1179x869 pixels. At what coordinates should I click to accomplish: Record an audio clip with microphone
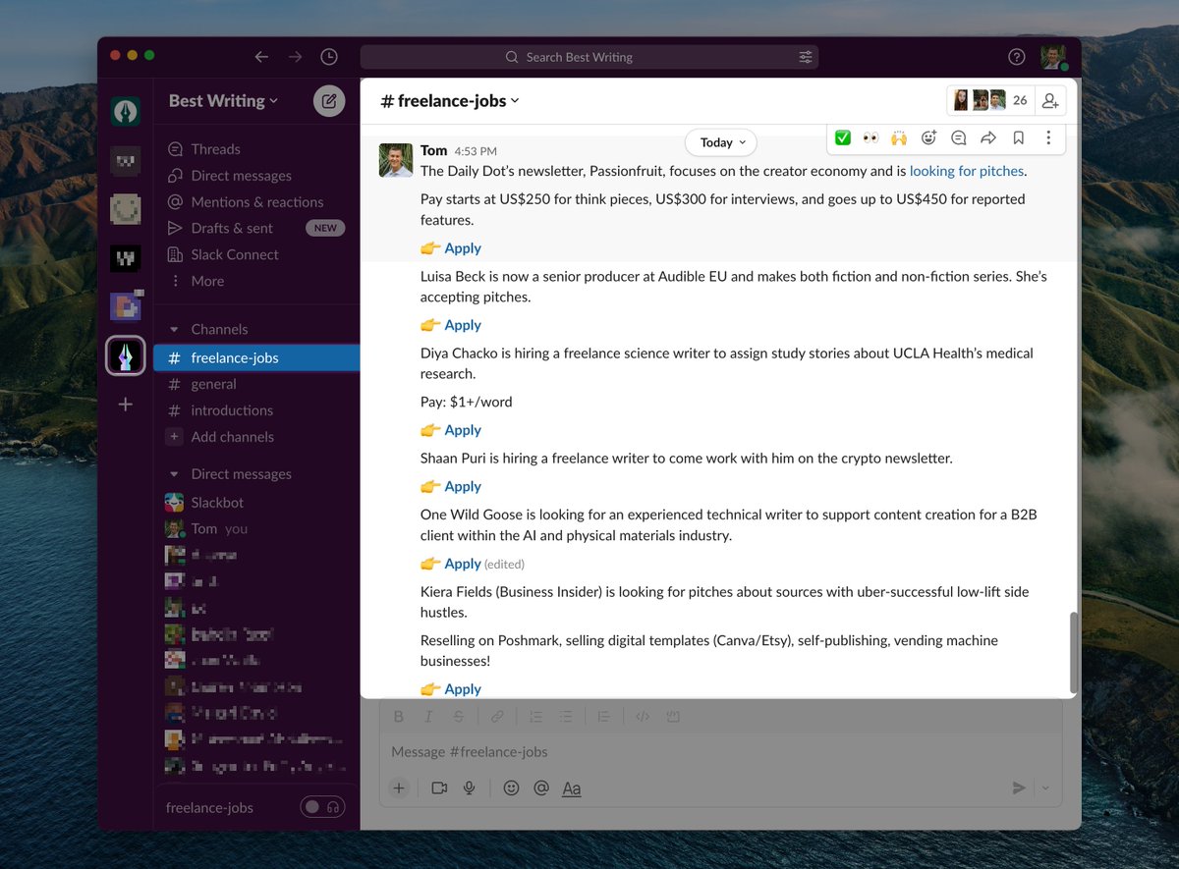pyautogui.click(x=470, y=788)
